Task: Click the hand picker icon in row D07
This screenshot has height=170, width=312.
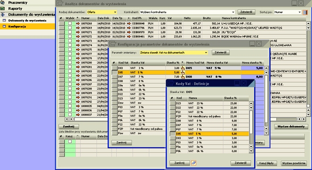Action: pos(183,77)
